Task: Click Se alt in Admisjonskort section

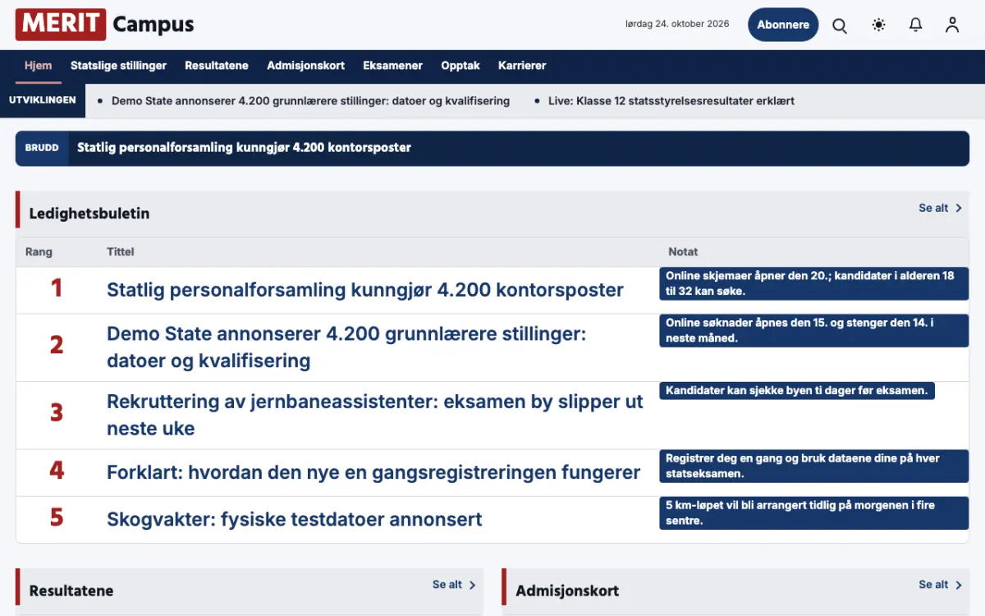Action: pos(933,585)
